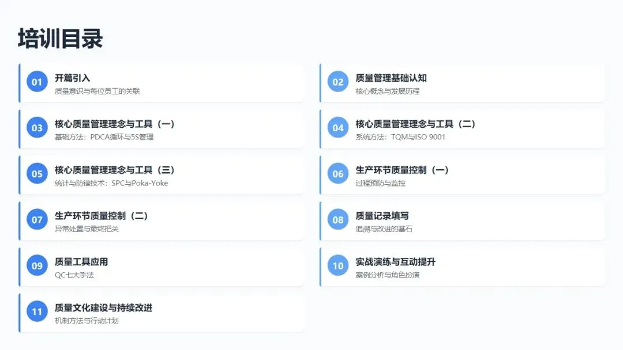Click the 培训目录 page heading
Screen dimensions: 623x350
pyautogui.click(x=61, y=39)
